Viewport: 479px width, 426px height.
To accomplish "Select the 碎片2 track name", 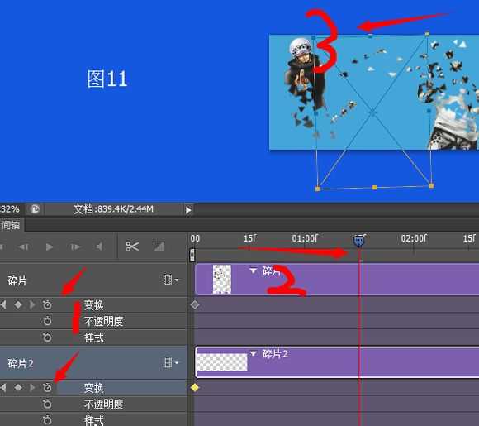I will click(x=21, y=363).
